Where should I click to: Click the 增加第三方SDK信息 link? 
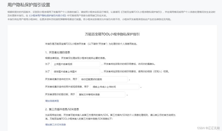tap(55, 125)
